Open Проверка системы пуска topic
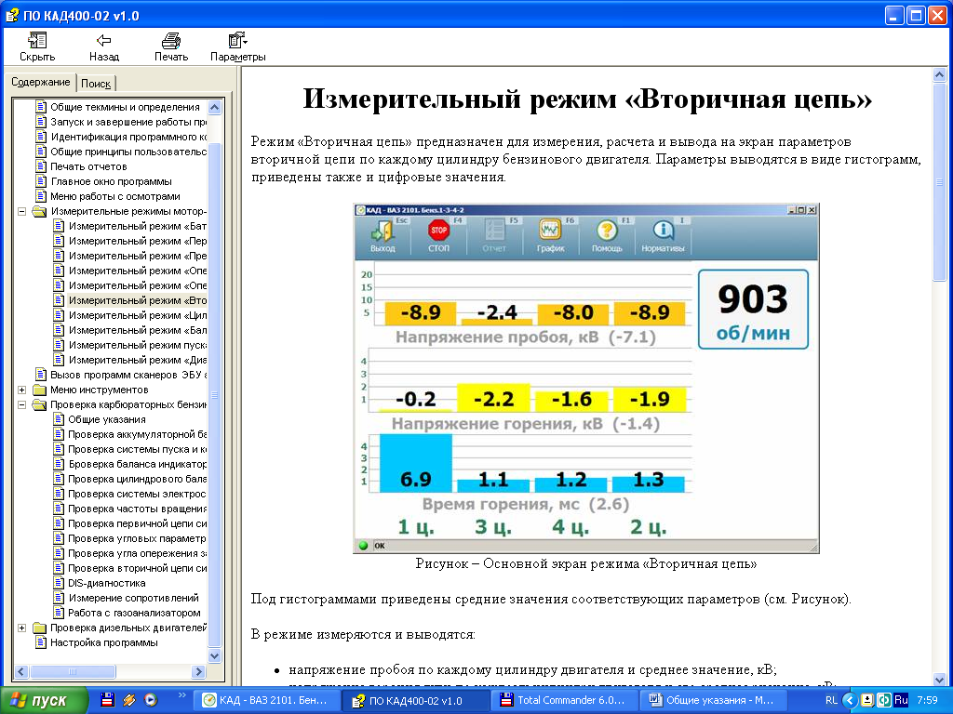 [x=138, y=449]
